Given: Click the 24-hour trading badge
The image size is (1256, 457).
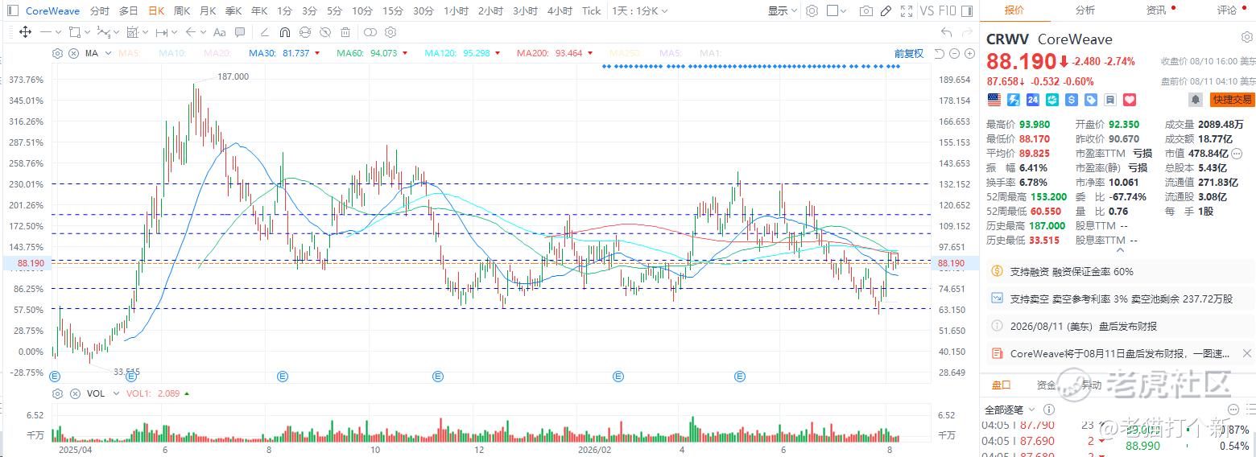Looking at the screenshot, I should tap(1033, 100).
